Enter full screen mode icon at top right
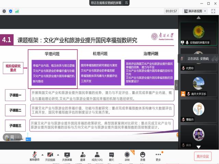 click(x=213, y=11)
